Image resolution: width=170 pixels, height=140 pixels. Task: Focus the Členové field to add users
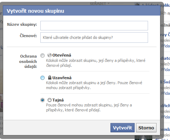[x=94, y=37]
